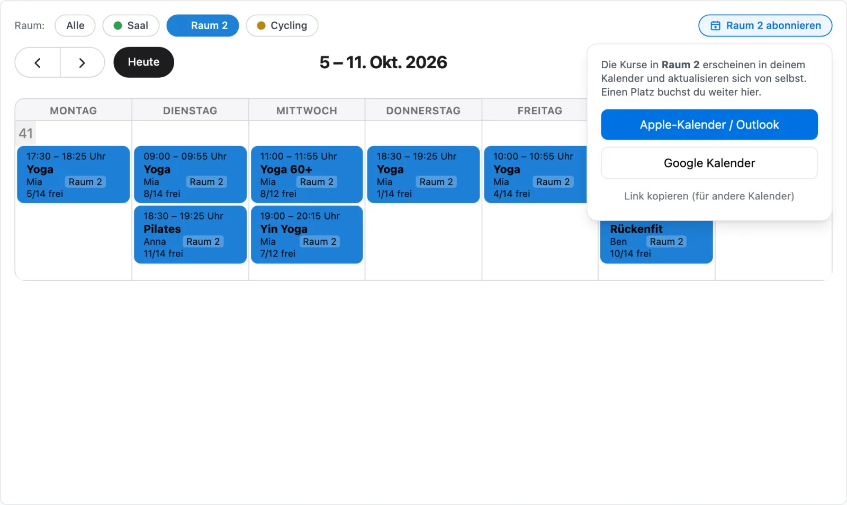847x505 pixels.
Task: Show all rooms with the Alle filter
Action: point(75,25)
